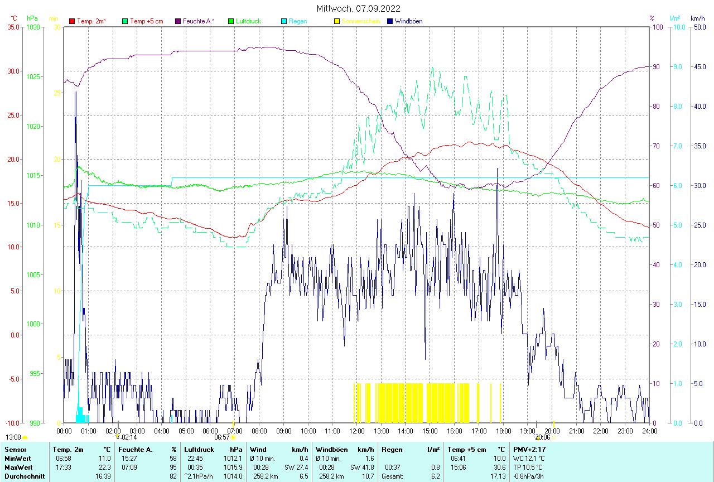The image size is (714, 482).
Task: Click the yellow Sonnenschein legend square
Action: click(x=337, y=21)
